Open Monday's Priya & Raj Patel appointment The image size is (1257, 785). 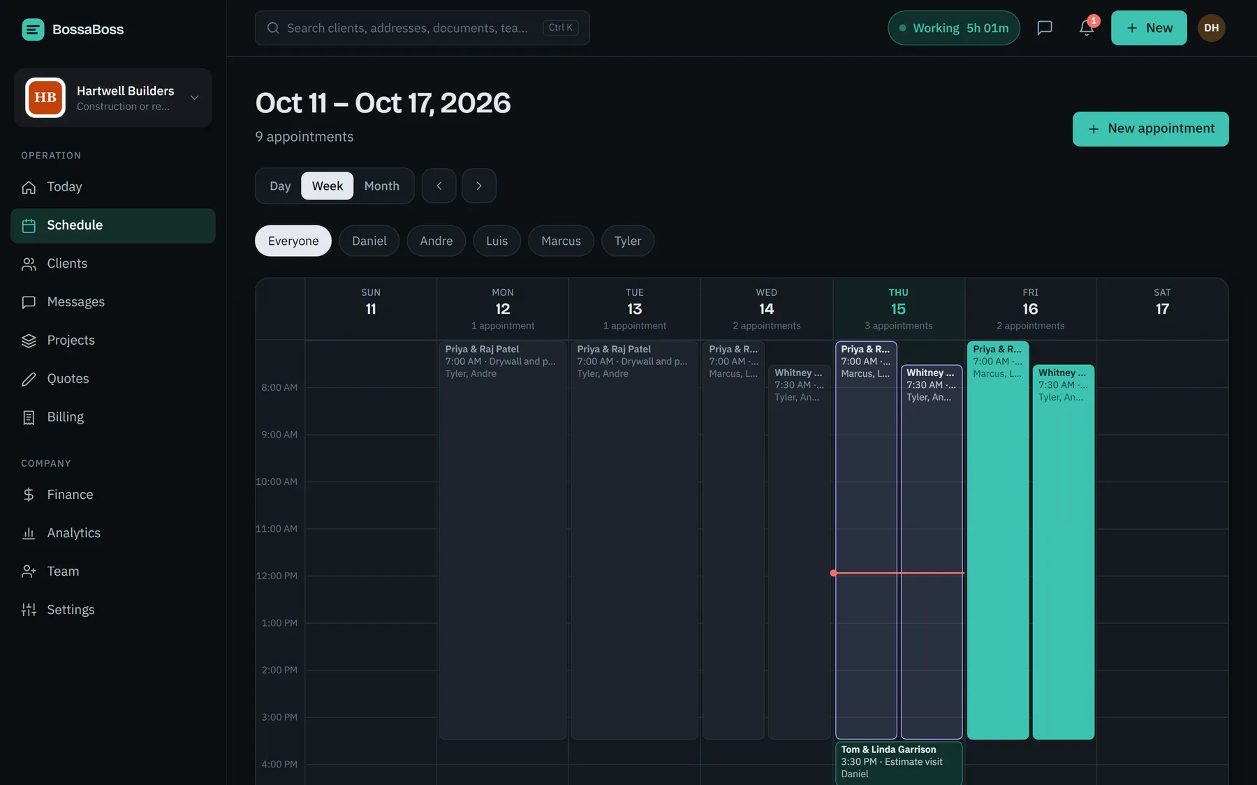[503, 540]
